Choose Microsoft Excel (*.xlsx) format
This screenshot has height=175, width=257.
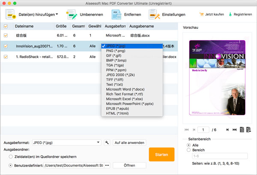[x=132, y=99]
